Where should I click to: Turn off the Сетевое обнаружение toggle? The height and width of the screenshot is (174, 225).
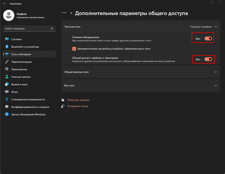pyautogui.click(x=208, y=38)
